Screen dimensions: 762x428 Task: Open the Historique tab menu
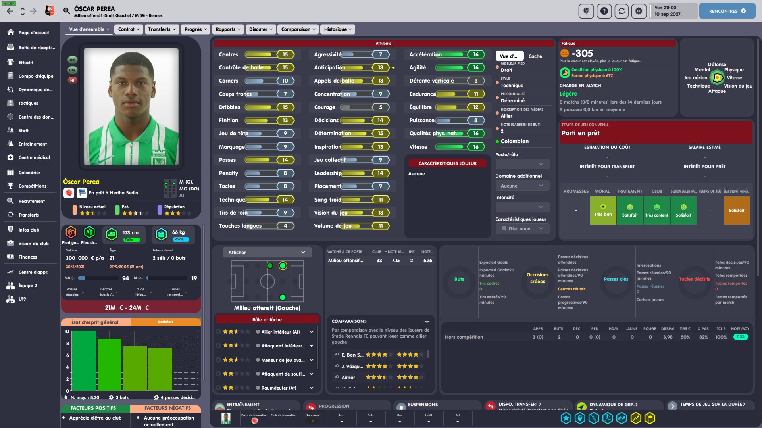(337, 29)
